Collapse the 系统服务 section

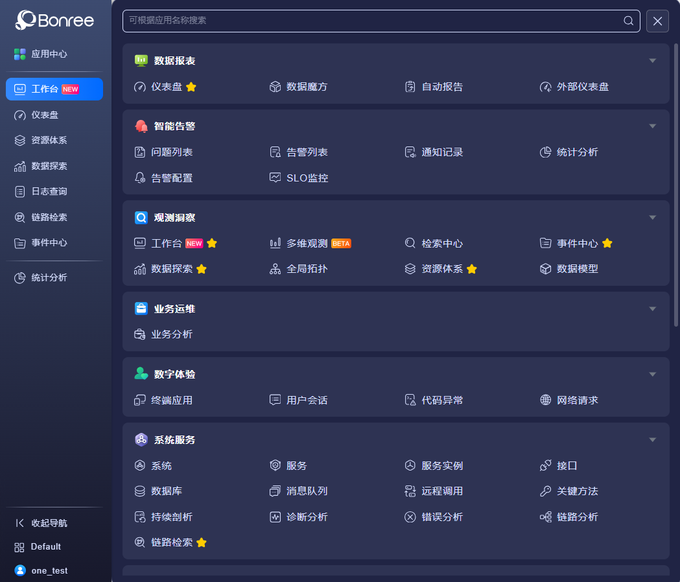pyautogui.click(x=652, y=440)
